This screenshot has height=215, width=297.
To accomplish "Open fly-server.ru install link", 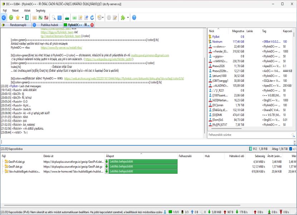I will tap(62, 47).
